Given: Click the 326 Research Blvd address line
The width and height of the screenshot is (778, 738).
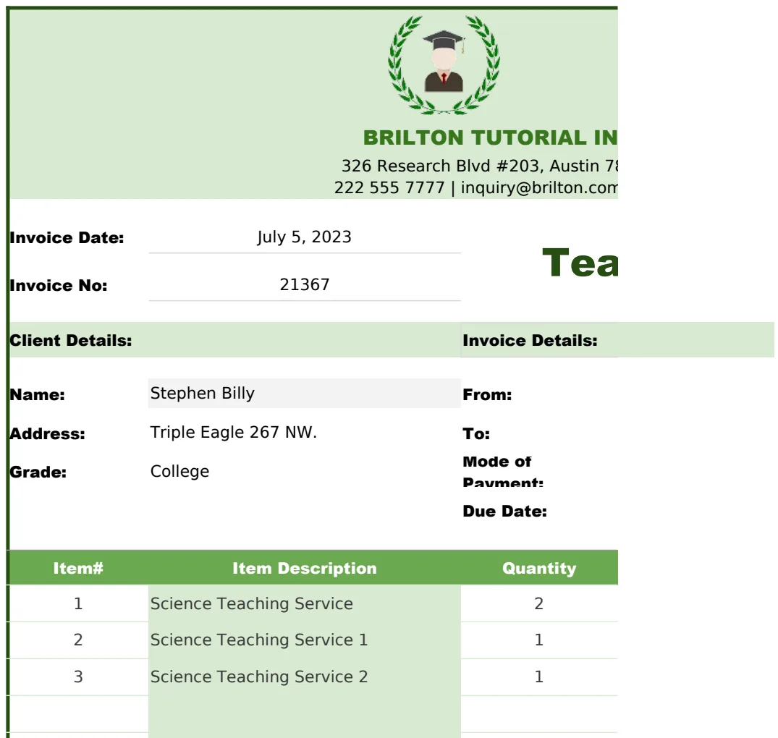Looking at the screenshot, I should coord(479,166).
